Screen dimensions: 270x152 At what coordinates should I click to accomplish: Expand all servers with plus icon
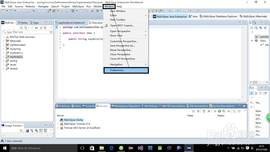198,111
